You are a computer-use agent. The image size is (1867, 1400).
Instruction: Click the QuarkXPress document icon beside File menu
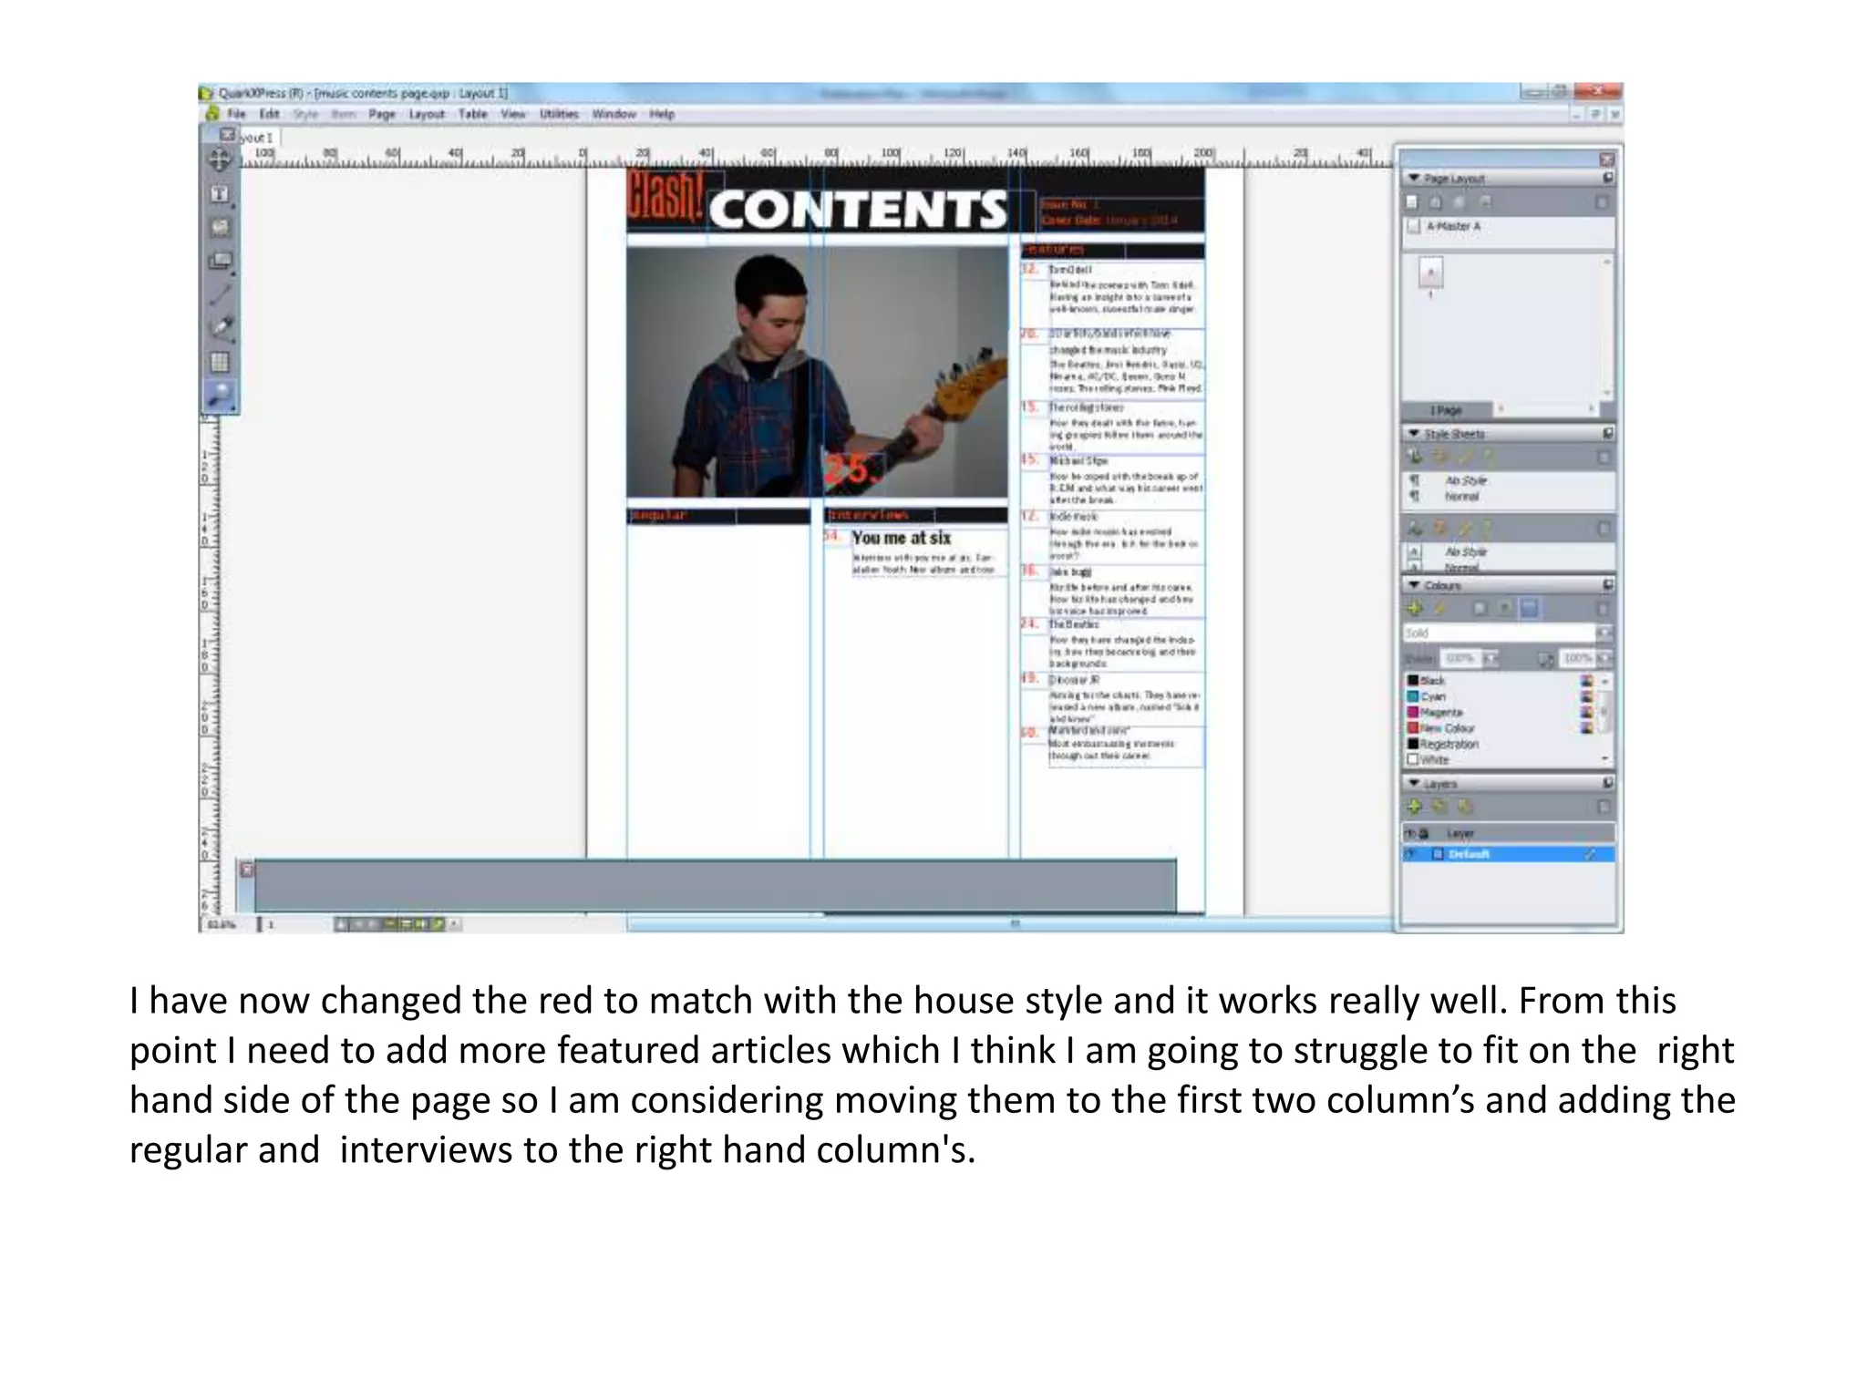click(x=211, y=114)
